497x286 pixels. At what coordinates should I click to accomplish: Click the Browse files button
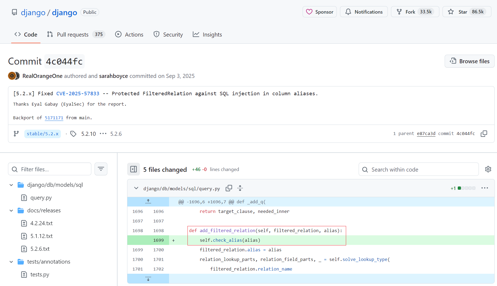[x=469, y=61]
